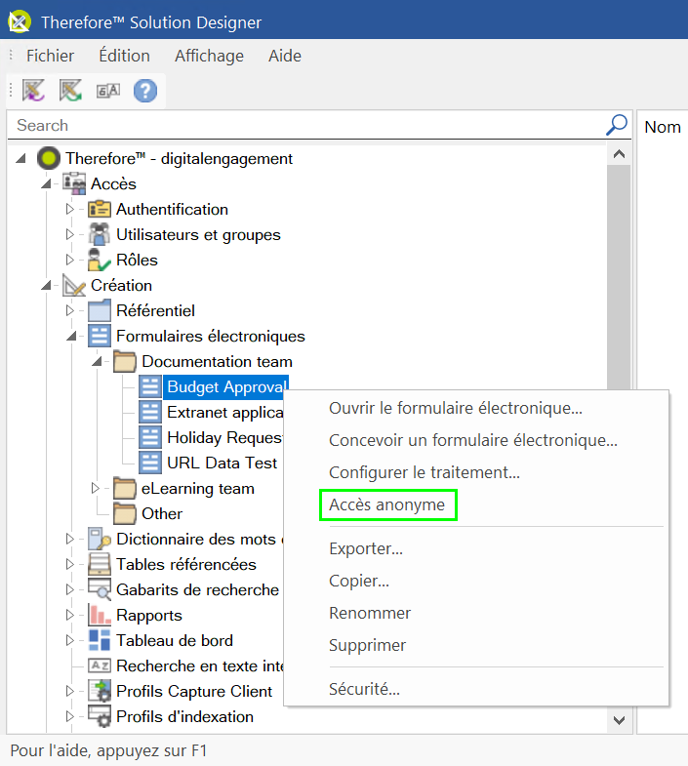Click the Budget Approval form icon
The height and width of the screenshot is (766, 688).
click(150, 387)
